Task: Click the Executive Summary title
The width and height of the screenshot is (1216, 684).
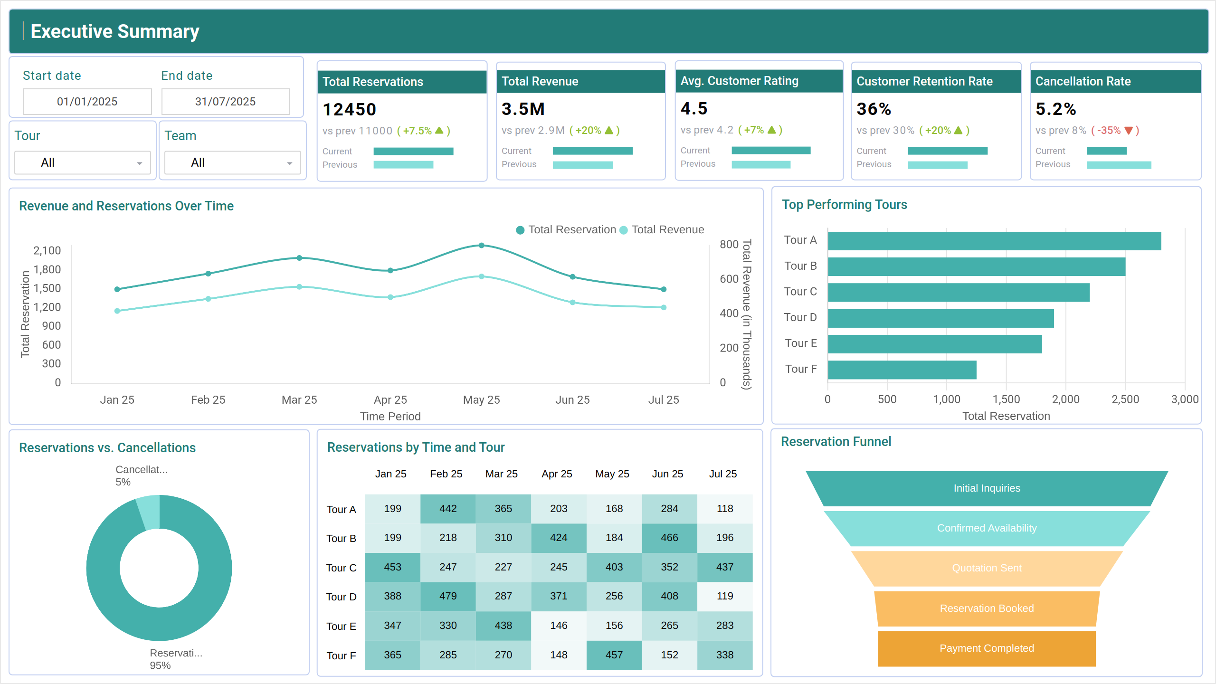Action: click(x=115, y=31)
